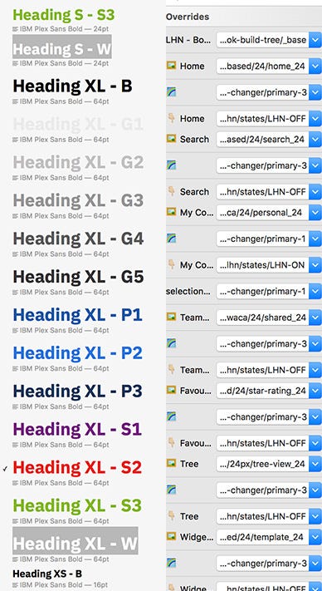322x591 pixels.
Task: Select Heading XS - B text style
Action: (x=47, y=574)
